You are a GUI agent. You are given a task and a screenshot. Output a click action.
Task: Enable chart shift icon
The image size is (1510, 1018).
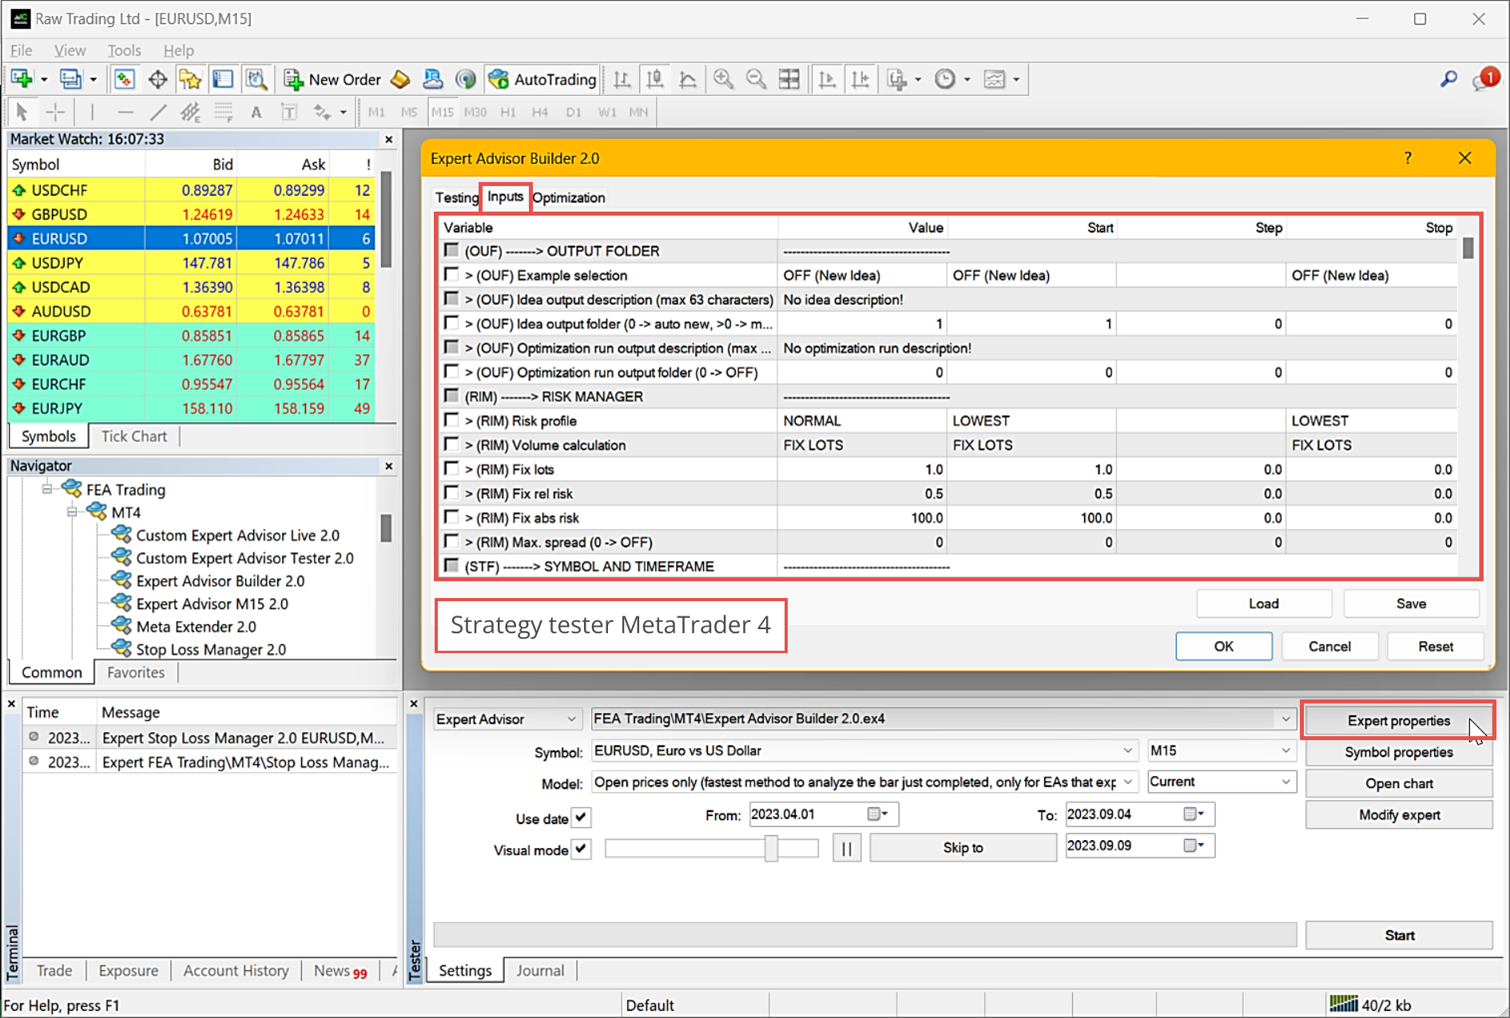click(x=860, y=79)
